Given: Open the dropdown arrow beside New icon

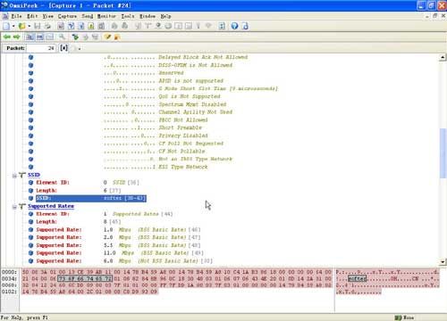Looking at the screenshot, I should tap(13, 26).
